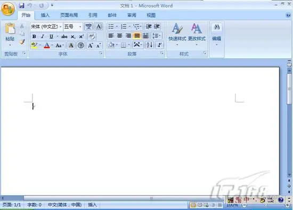Apply yellow text highlight color
Image resolution: width=293 pixels, height=210 pixels.
[34, 45]
